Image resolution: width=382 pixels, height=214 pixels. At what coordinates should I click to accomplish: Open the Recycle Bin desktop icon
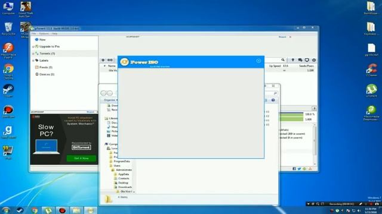(8, 29)
